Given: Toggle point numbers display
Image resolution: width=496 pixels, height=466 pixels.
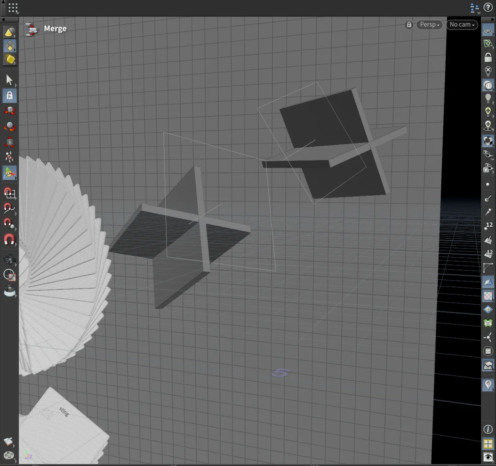Looking at the screenshot, I should coord(488,226).
